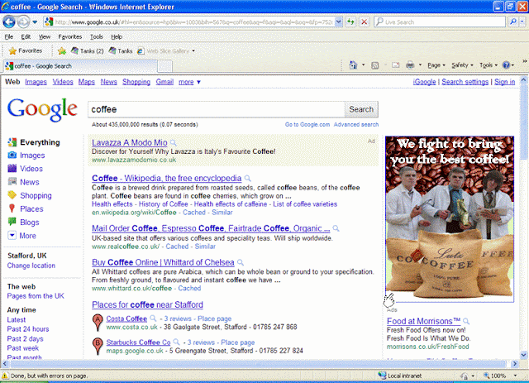
Task: Select Blogs filter in sidebar
Action: (23, 223)
